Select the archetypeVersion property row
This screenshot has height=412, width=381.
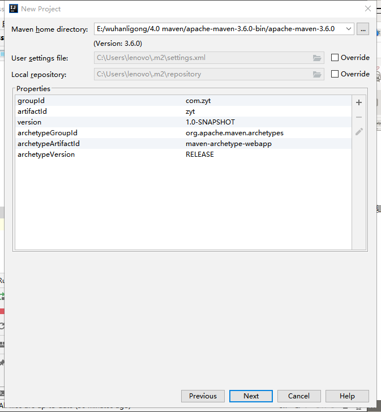point(183,154)
